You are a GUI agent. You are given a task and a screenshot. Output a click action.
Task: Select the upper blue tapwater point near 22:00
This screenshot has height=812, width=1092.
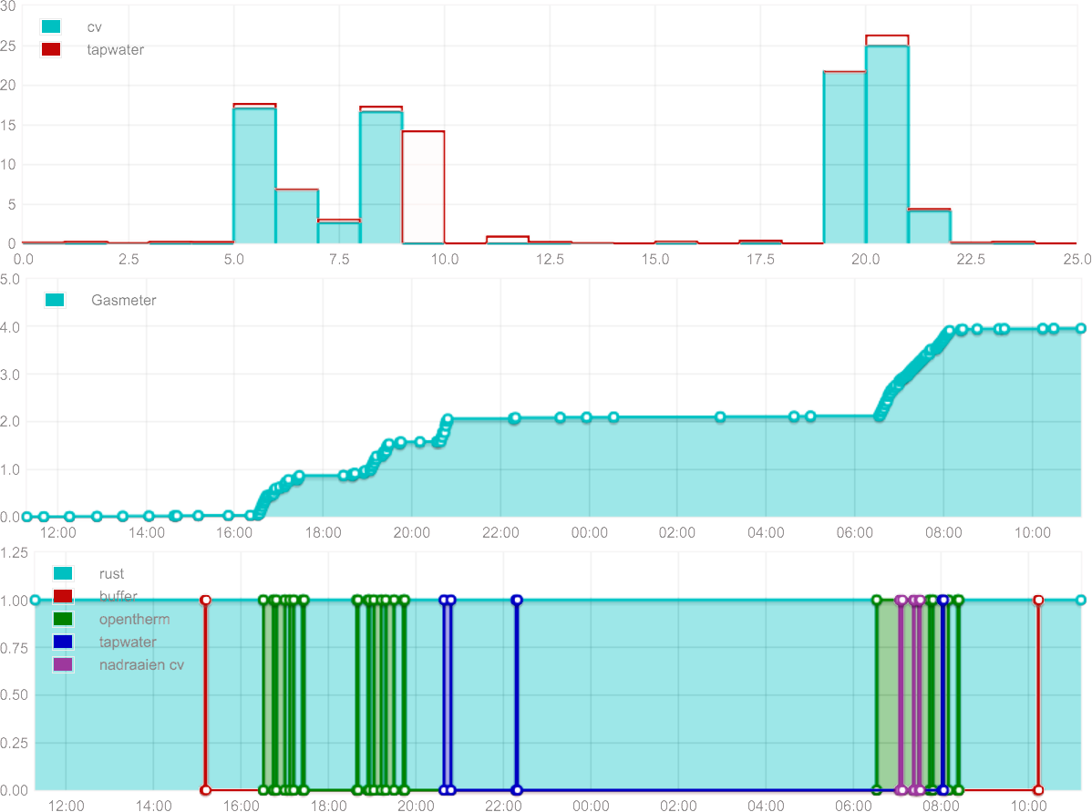coord(517,601)
